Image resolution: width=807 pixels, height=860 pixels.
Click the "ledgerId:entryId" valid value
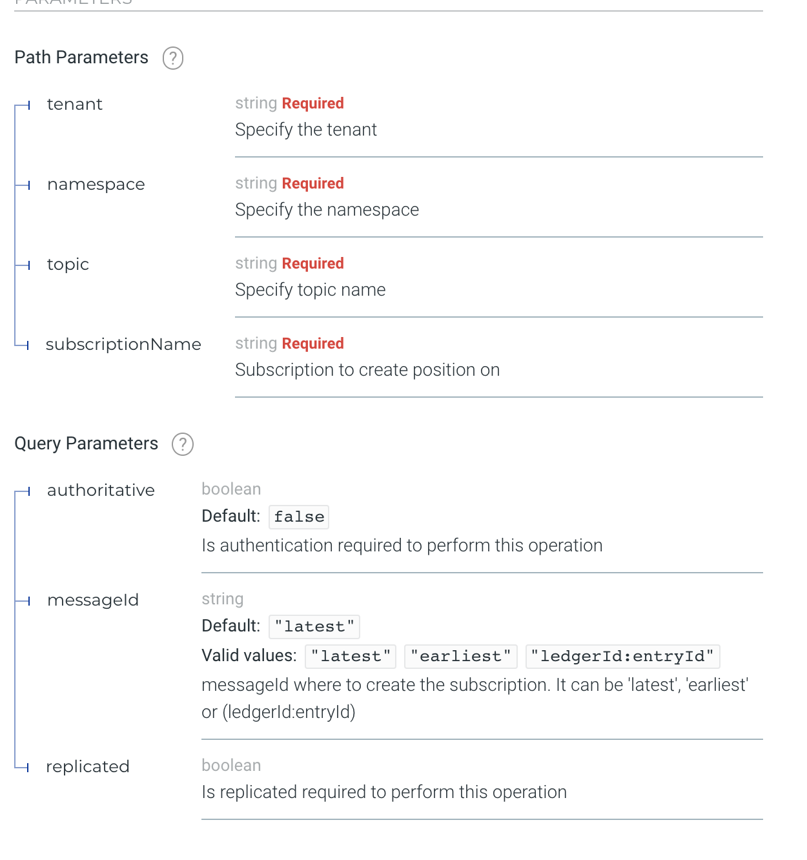(x=622, y=657)
